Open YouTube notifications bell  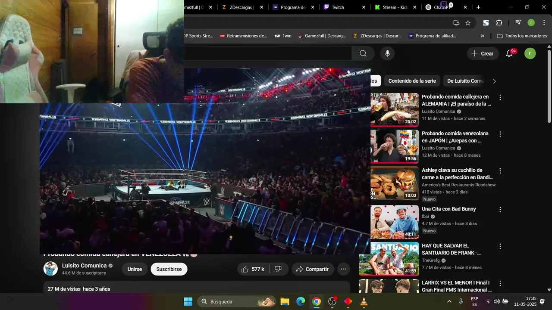pos(509,53)
